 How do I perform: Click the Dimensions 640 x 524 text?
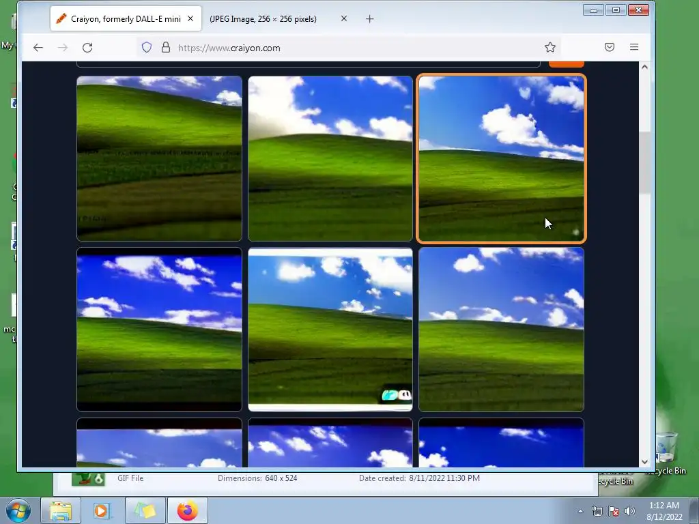(x=257, y=478)
